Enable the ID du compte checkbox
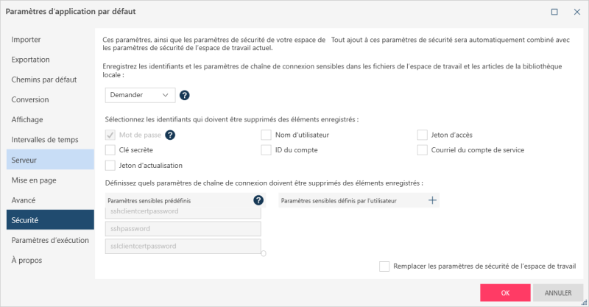Viewport: 589px width, 307px height. click(267, 150)
